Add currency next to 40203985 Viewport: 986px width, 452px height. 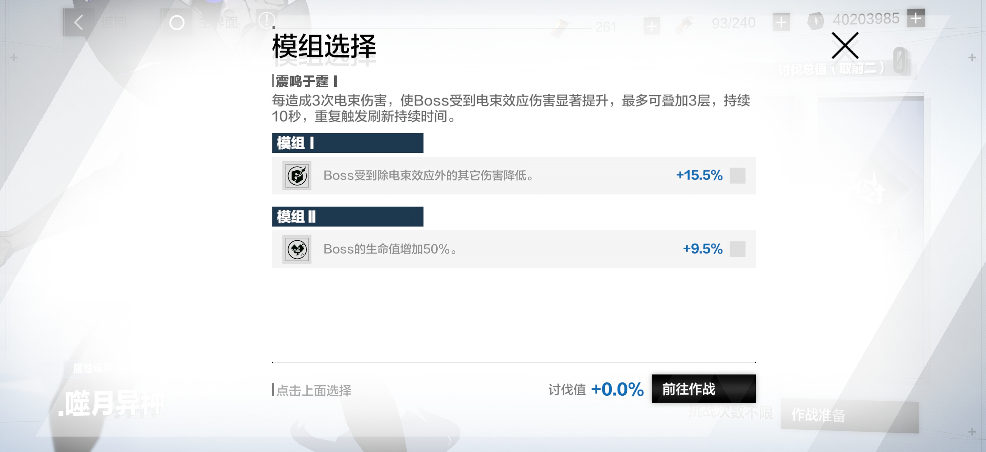(x=916, y=18)
